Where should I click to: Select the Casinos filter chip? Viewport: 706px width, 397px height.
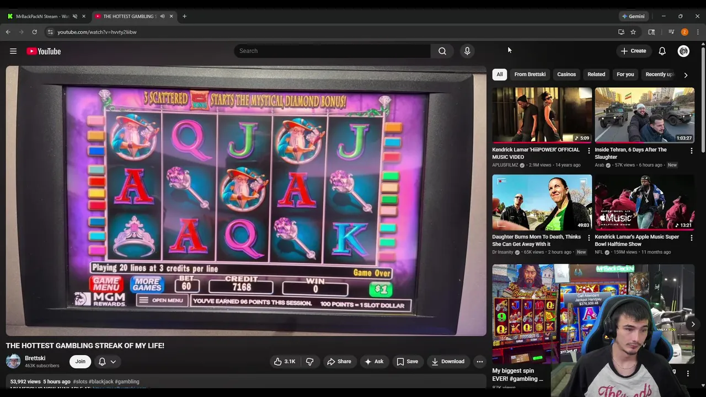coord(566,74)
